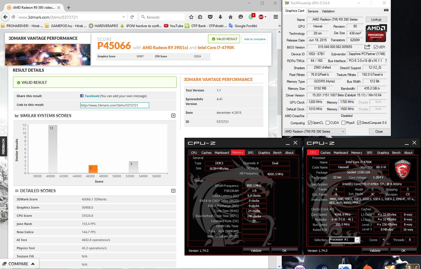Open the Google Fordító bookmark
Image resolution: width=421 pixels, height=269 pixels.
(x=243, y=26)
